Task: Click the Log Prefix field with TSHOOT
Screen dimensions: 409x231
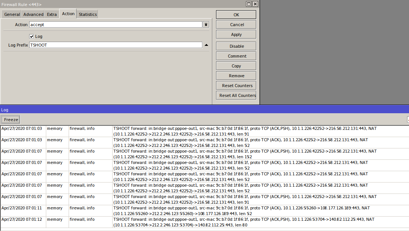Action: 116,45
